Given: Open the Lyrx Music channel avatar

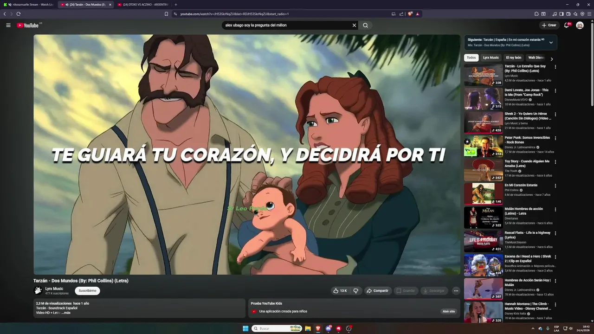Looking at the screenshot, I should pos(38,291).
